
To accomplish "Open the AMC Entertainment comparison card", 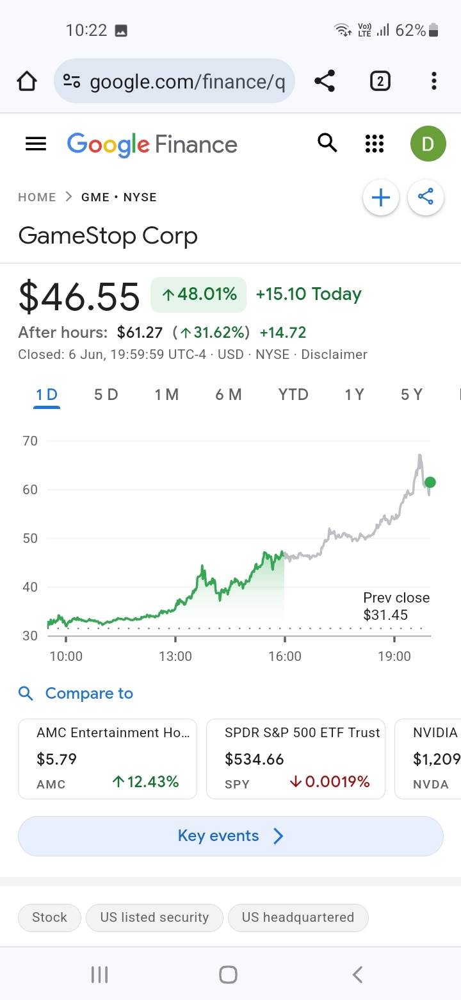I will [108, 759].
